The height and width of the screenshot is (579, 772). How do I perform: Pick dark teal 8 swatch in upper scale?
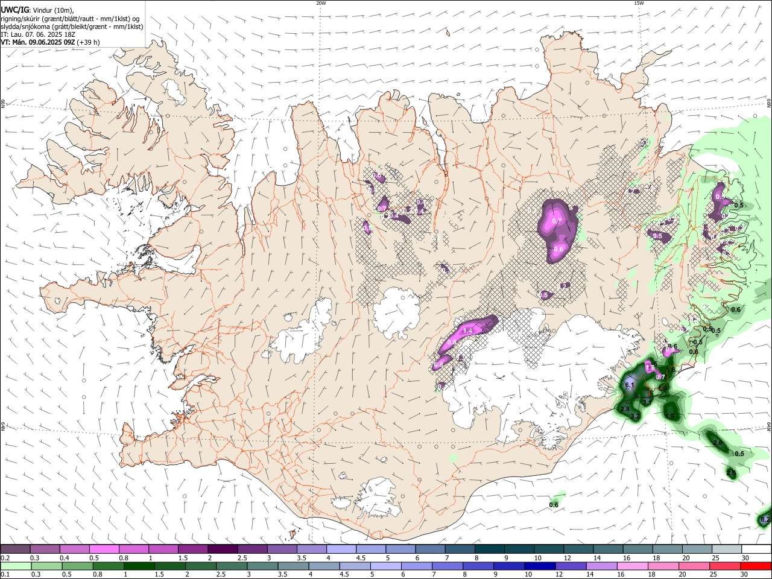pos(490,549)
